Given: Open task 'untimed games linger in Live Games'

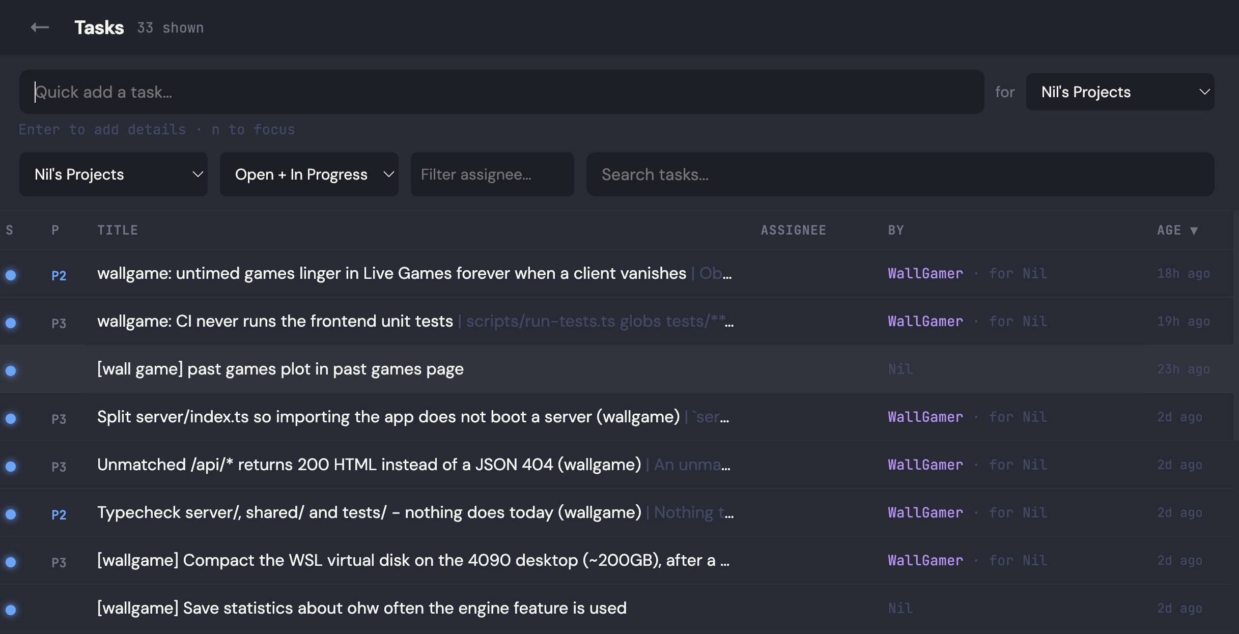Looking at the screenshot, I should (x=391, y=274).
